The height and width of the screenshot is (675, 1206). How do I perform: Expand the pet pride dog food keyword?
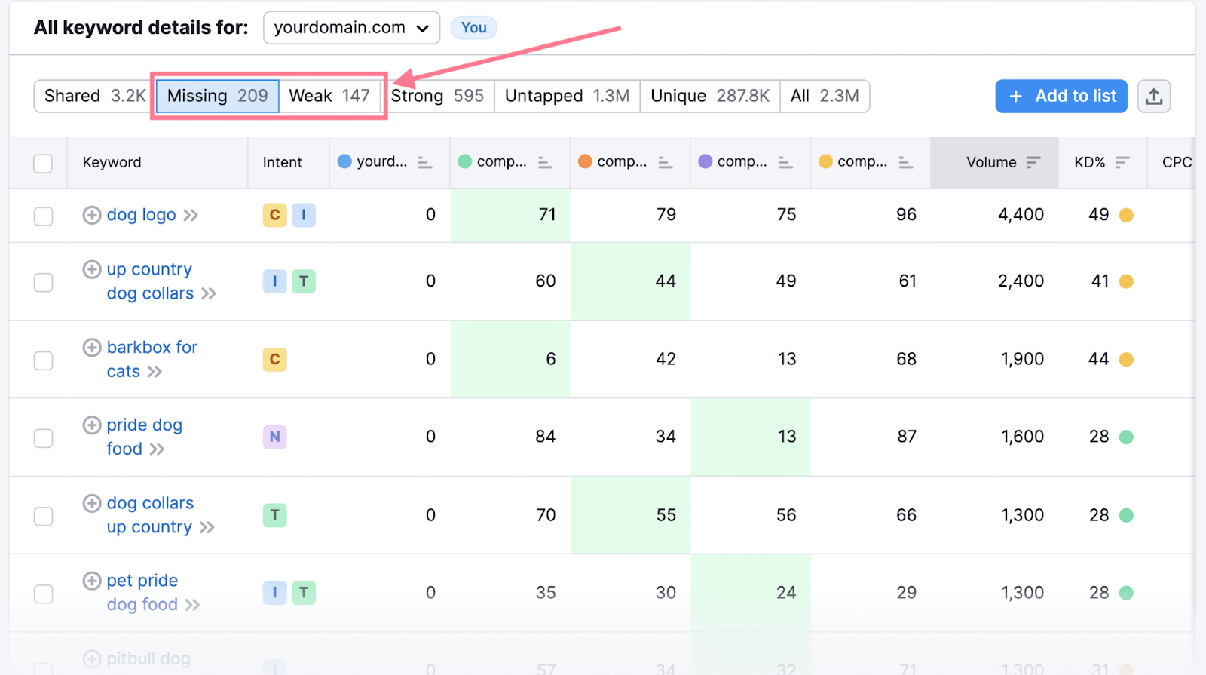pyautogui.click(x=193, y=605)
